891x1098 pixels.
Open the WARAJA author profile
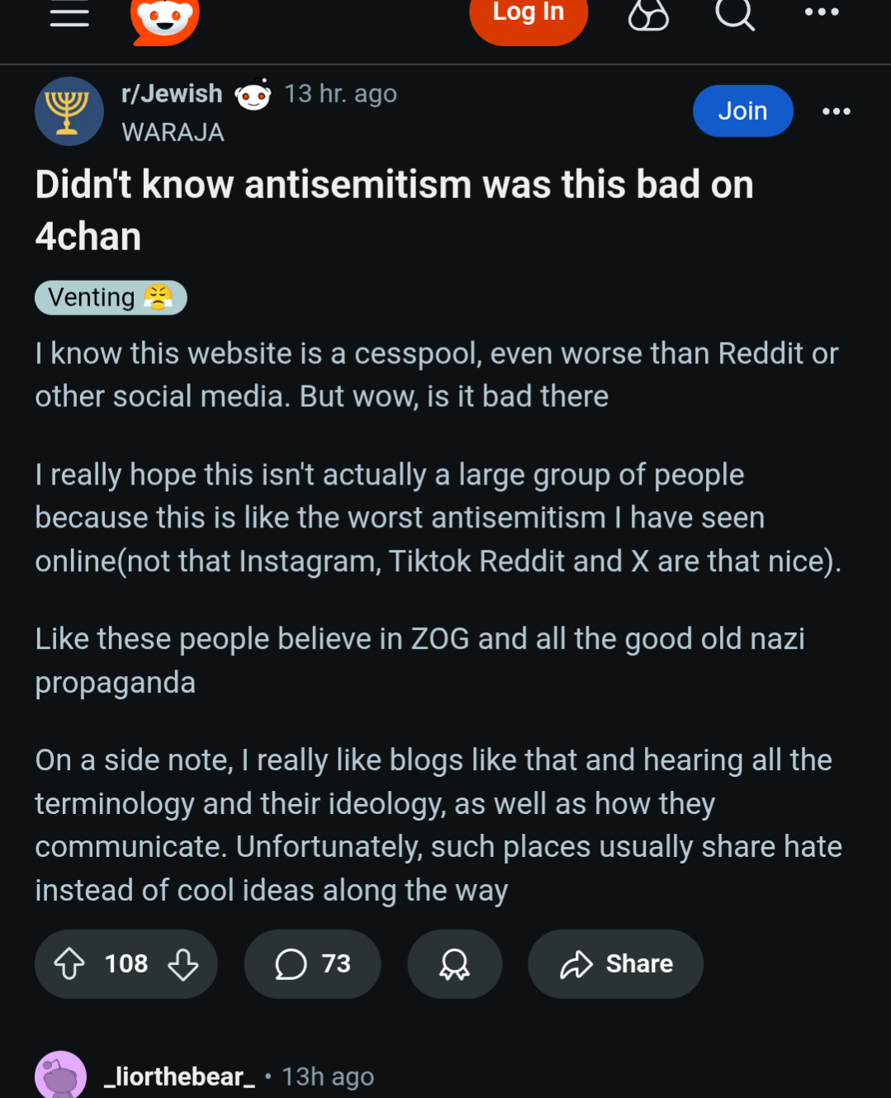coord(173,132)
